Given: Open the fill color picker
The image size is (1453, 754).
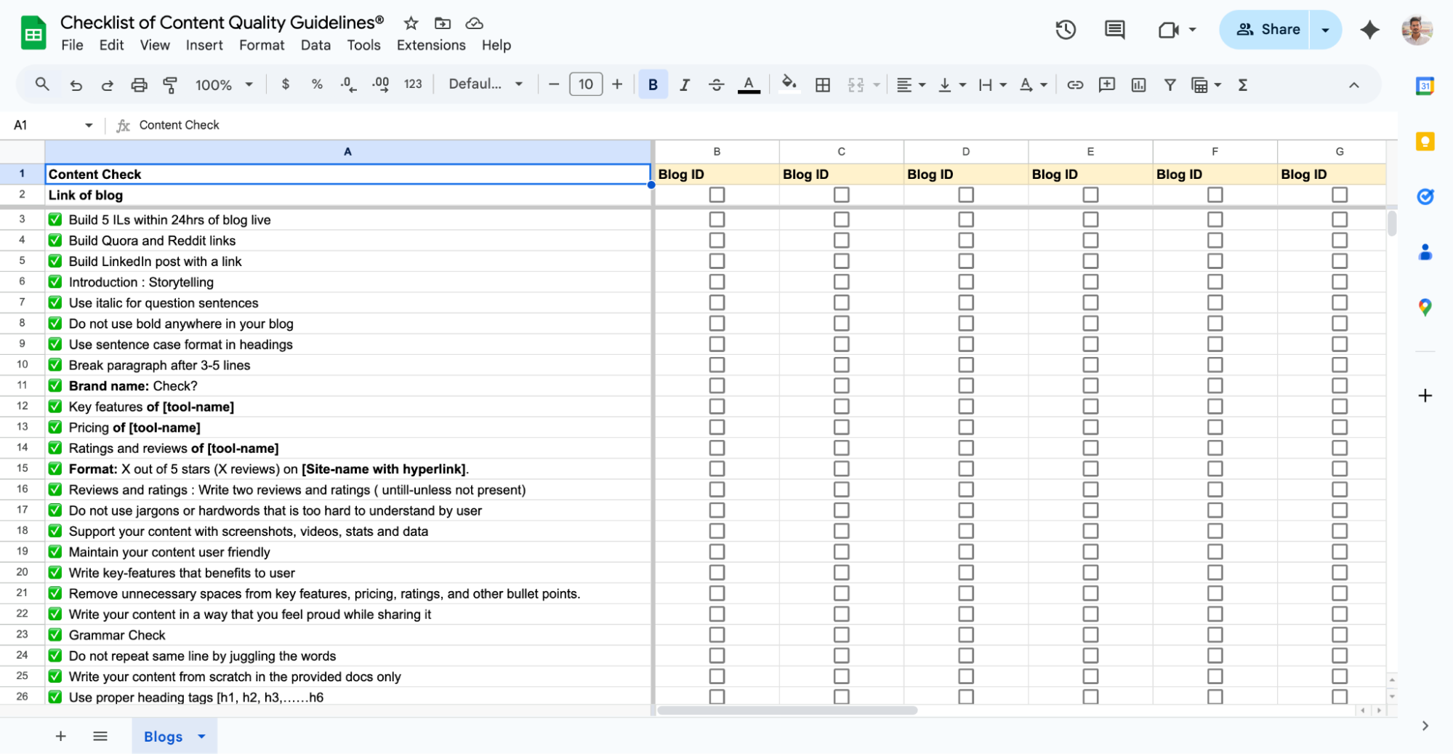Looking at the screenshot, I should pyautogui.click(x=789, y=84).
